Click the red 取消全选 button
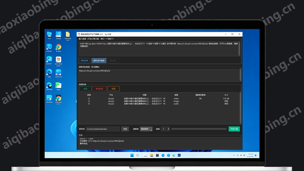 (x=99, y=88)
